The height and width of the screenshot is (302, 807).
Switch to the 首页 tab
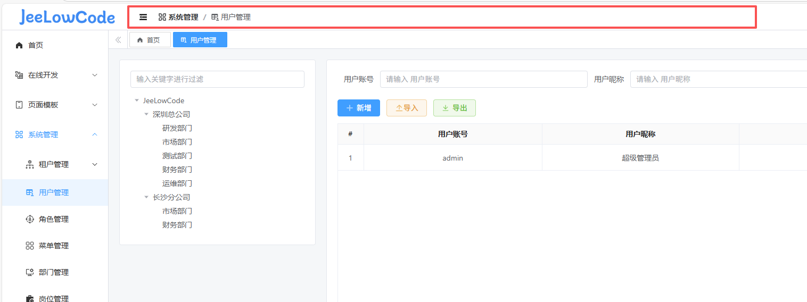[x=150, y=40]
